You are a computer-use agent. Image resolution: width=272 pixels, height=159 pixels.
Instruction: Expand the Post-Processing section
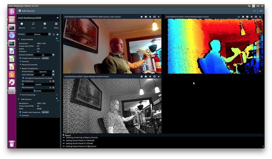pyautogui.click(x=20, y=95)
